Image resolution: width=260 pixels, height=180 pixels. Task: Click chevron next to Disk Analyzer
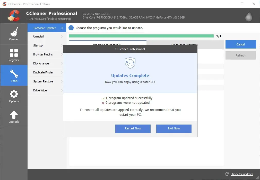(x=62, y=63)
